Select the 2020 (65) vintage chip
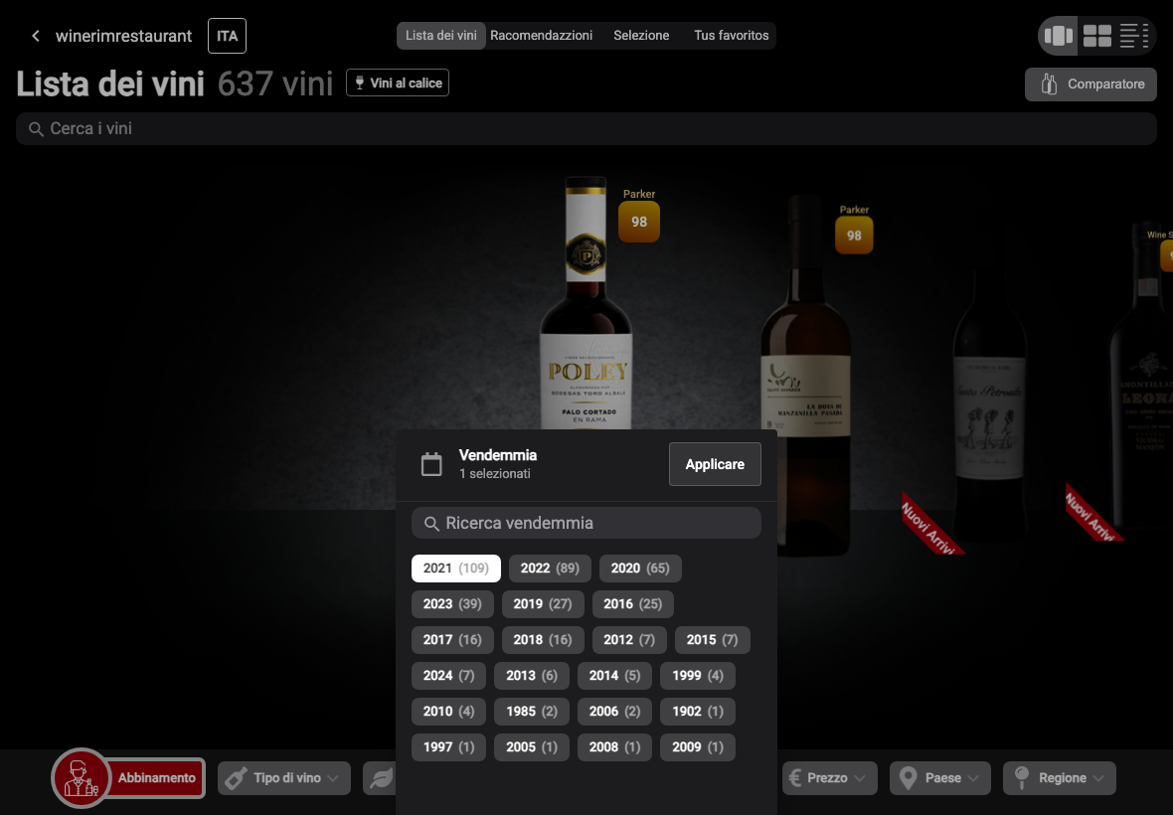The image size is (1173, 815). 640,569
